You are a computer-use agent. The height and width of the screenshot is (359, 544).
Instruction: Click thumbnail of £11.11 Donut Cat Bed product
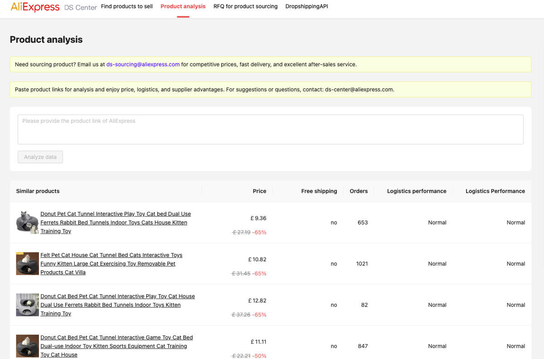(27, 346)
